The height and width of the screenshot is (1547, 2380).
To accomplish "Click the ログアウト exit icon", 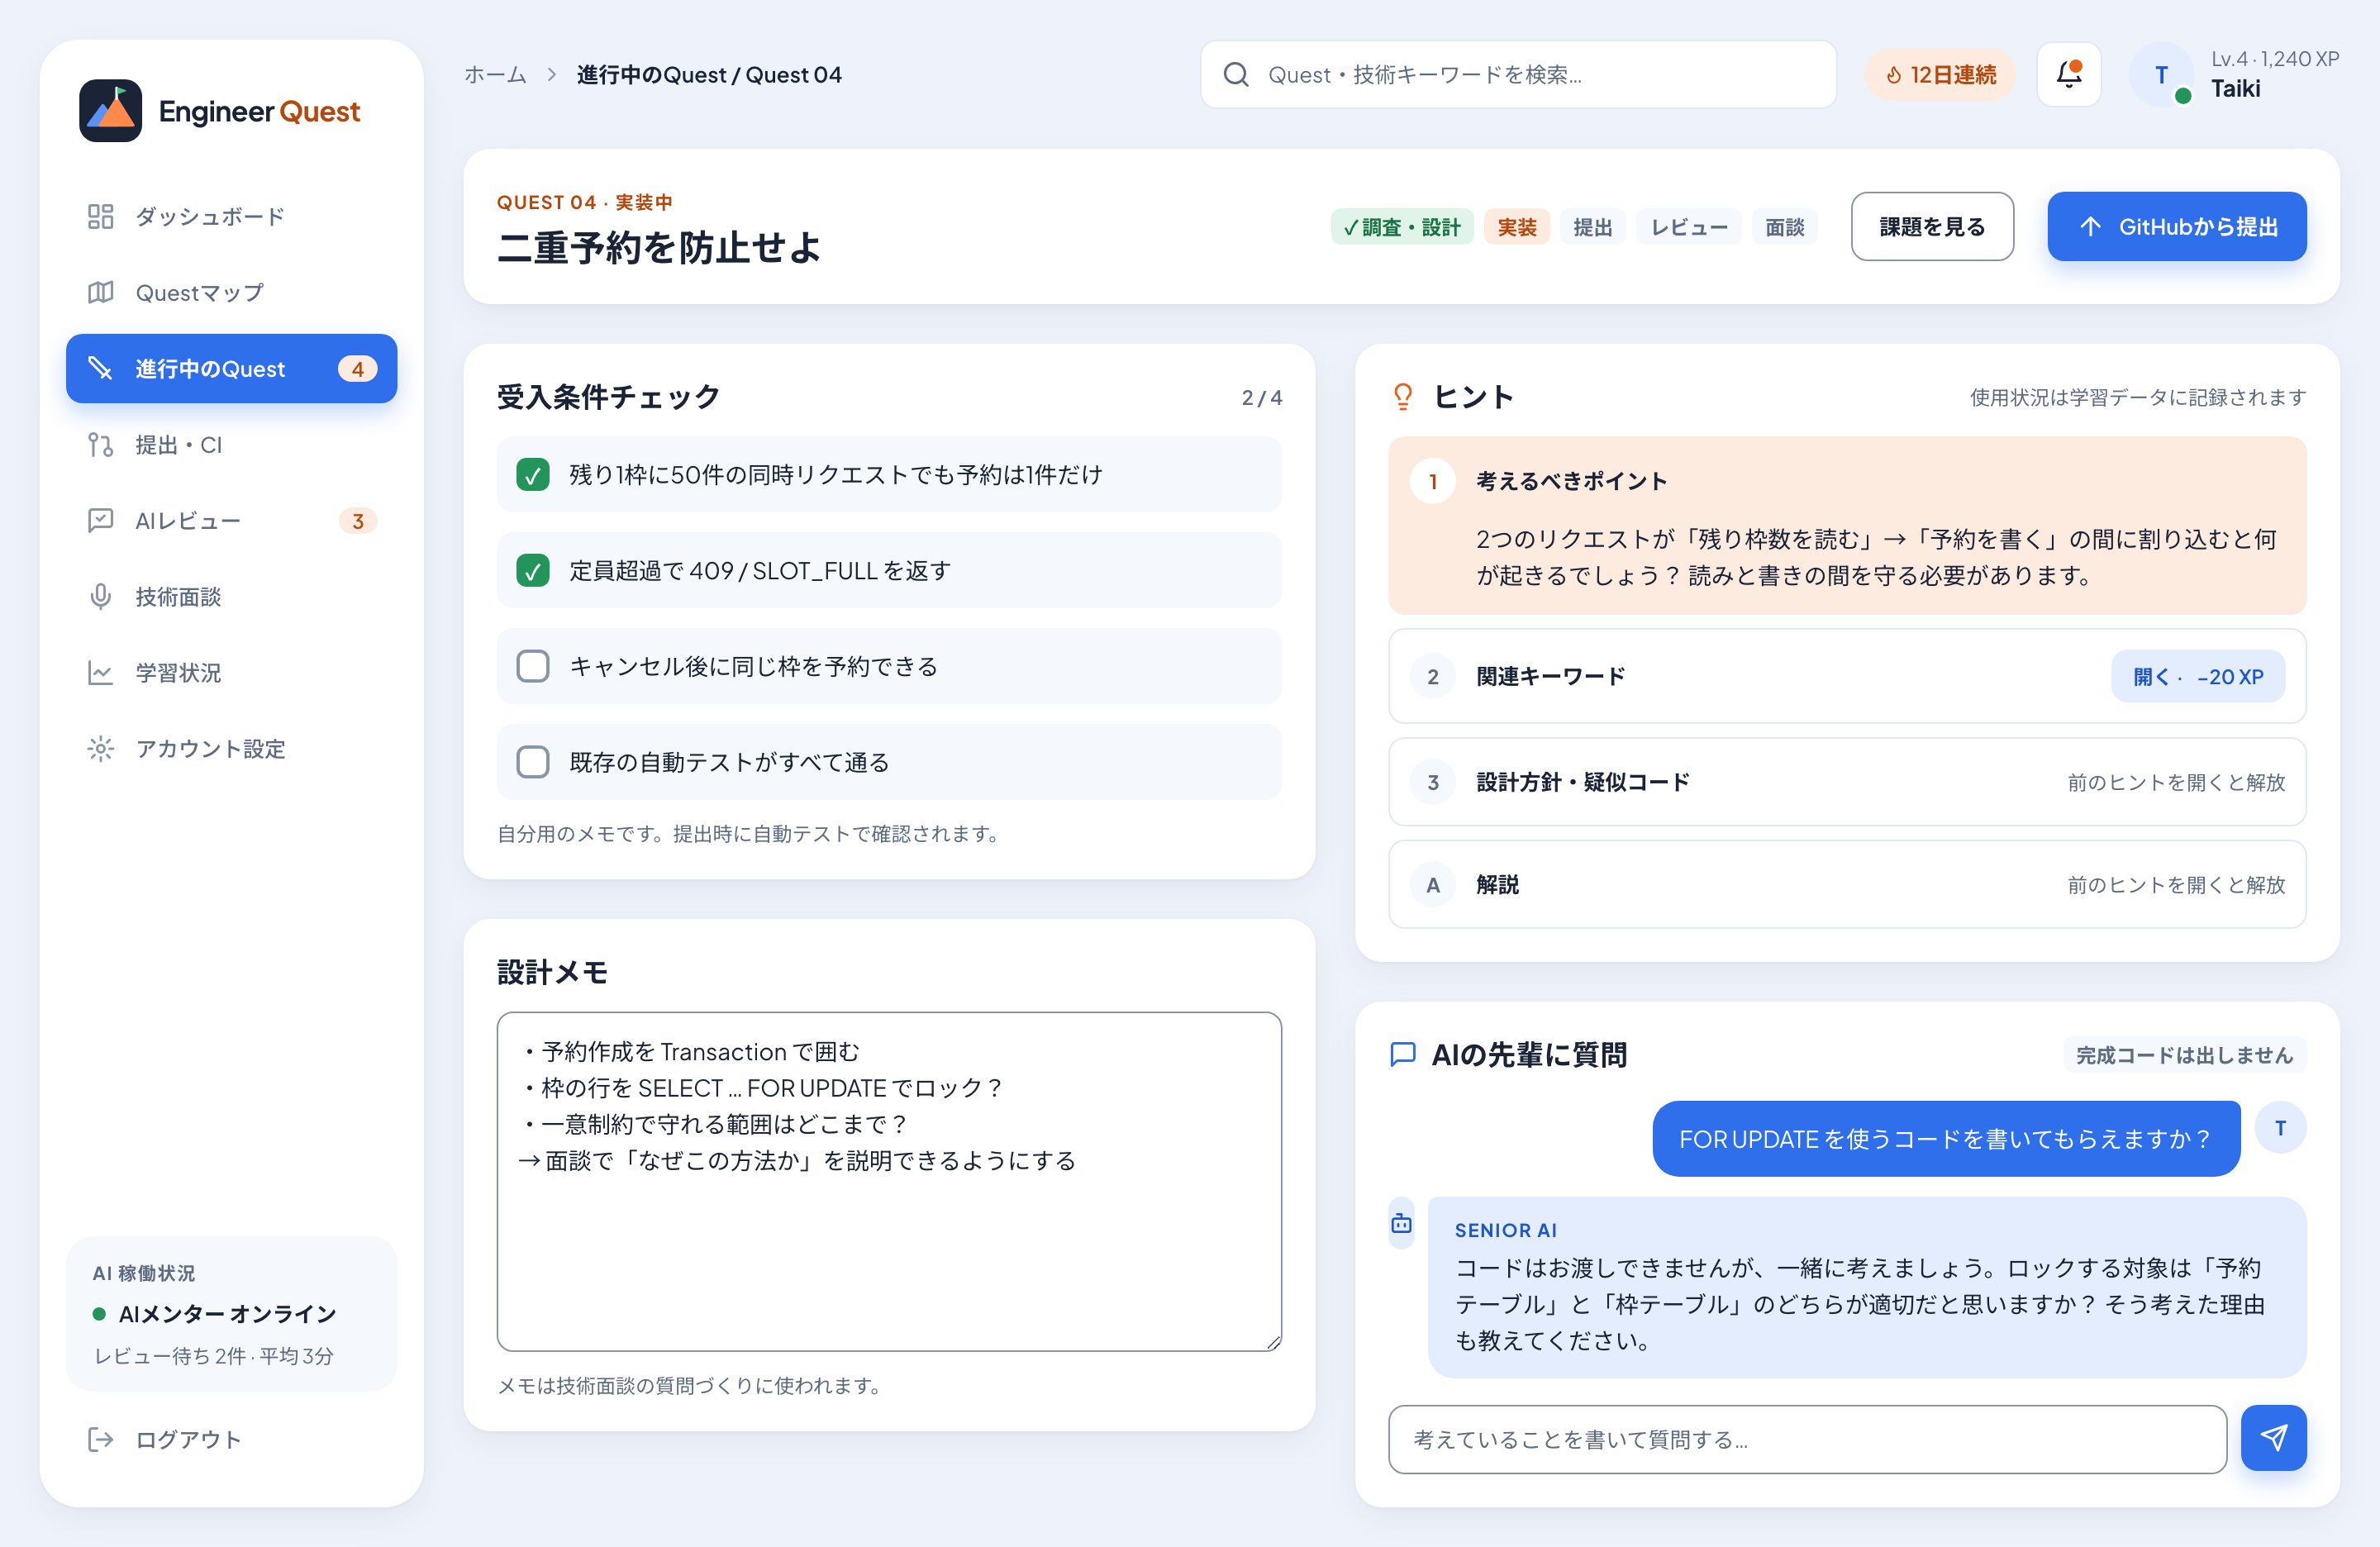I will pos(100,1439).
